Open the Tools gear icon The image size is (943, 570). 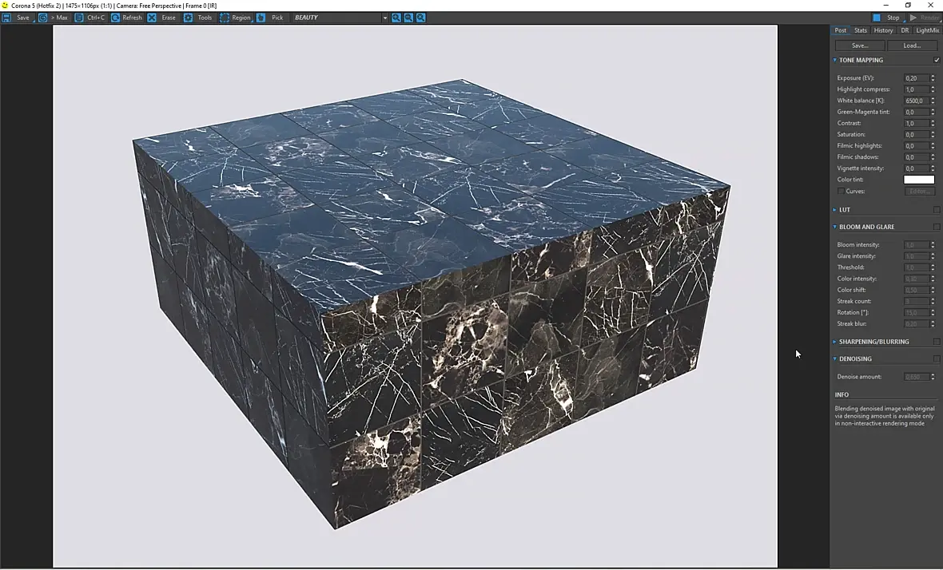[189, 18]
